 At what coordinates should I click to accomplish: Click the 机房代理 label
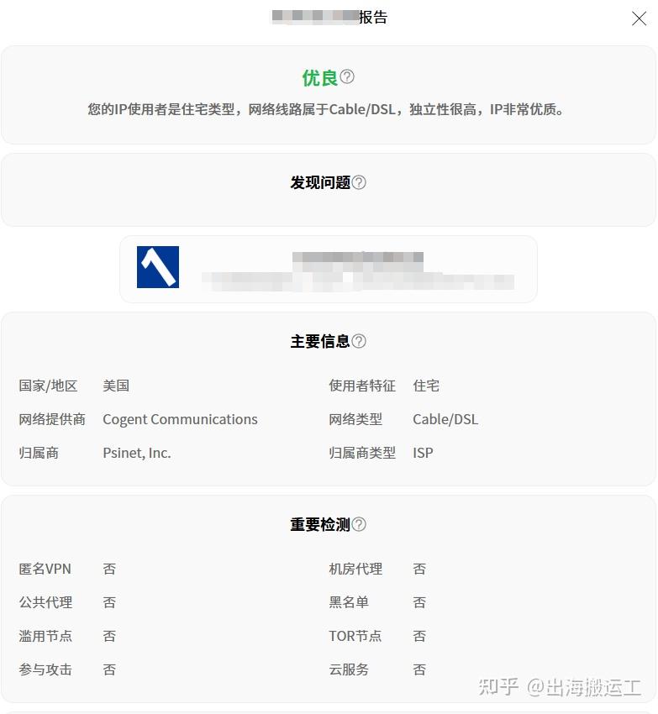355,570
